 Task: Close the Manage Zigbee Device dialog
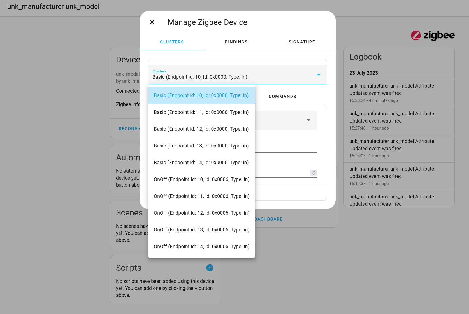coord(152,22)
